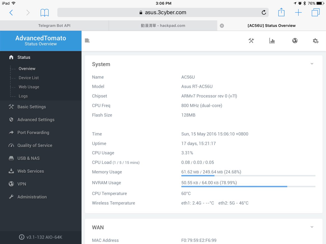This screenshot has width=326, height=244.
Task: Click the model value Asus RT-AC56U
Action: point(197,86)
